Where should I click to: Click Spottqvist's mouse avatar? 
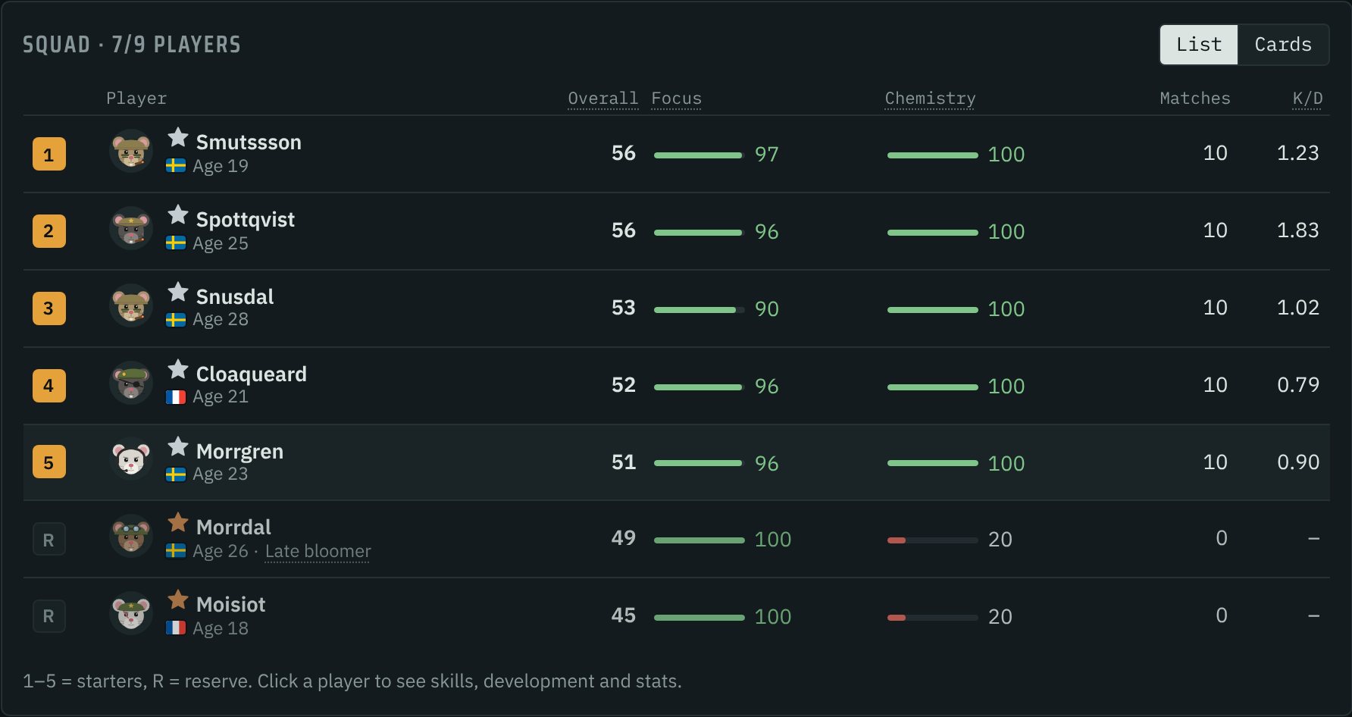131,229
